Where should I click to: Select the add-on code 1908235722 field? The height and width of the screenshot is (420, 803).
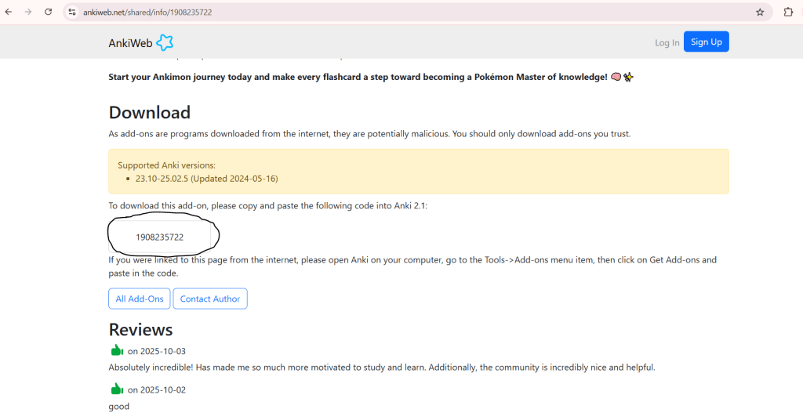[160, 237]
